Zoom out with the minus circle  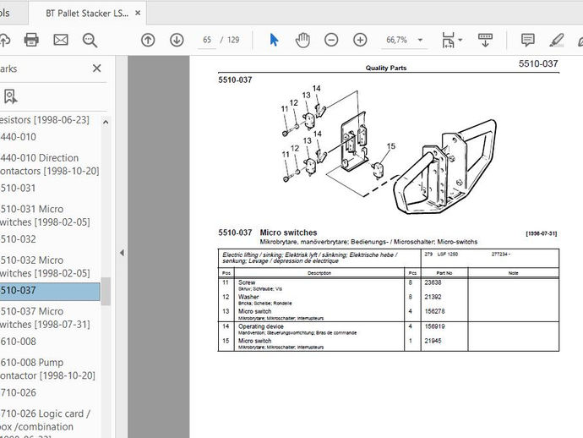331,40
